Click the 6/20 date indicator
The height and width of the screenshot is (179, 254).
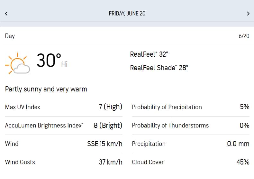(x=244, y=36)
